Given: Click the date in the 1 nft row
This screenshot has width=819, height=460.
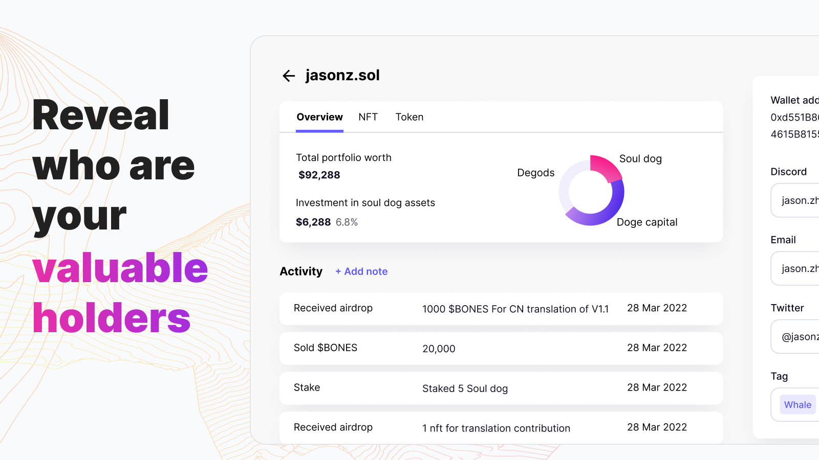Looking at the screenshot, I should [657, 427].
